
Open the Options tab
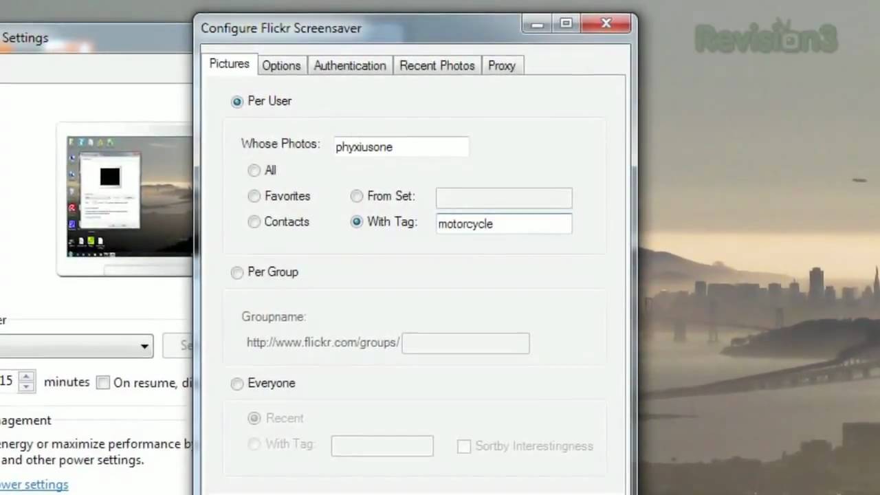(x=281, y=66)
